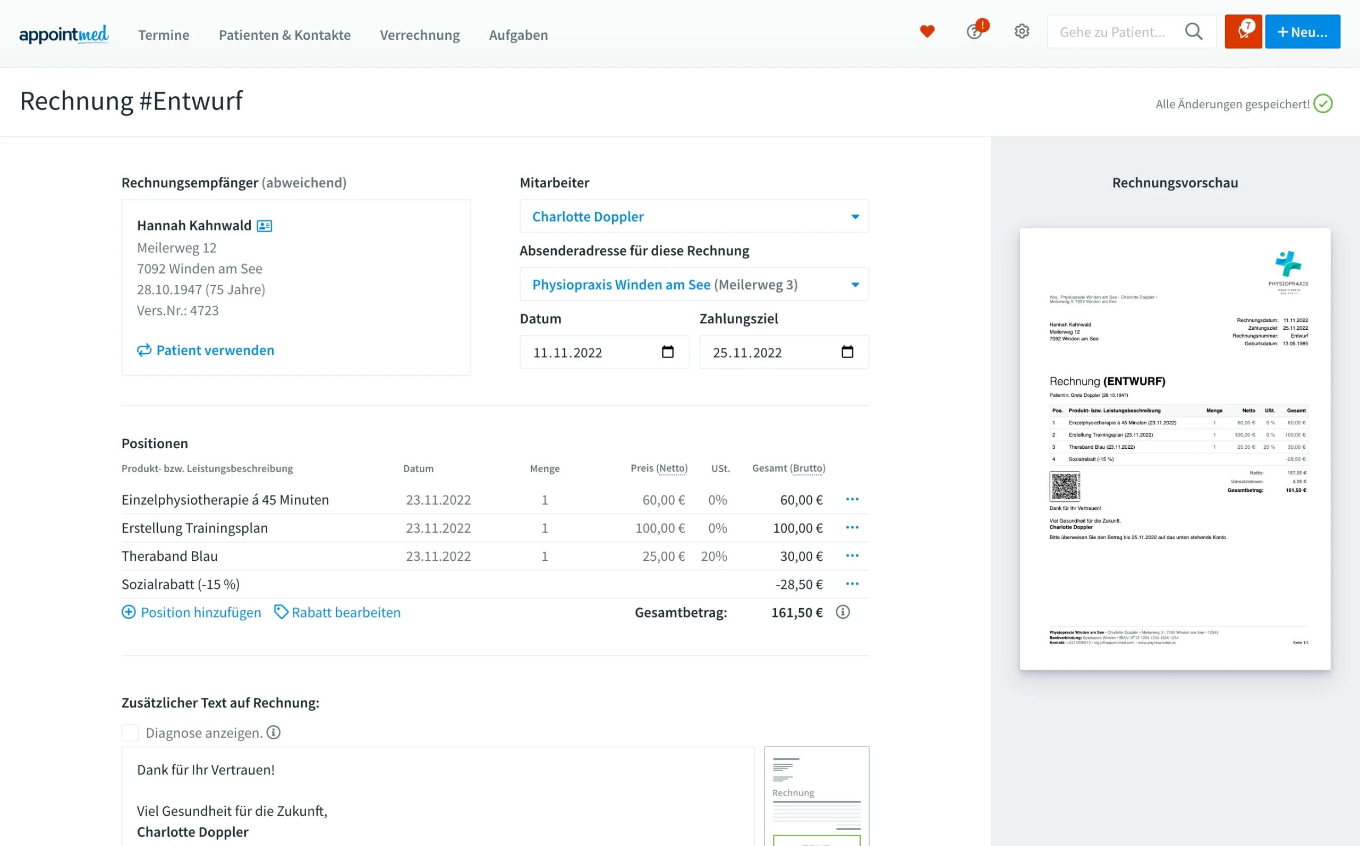Open the Verrechnung menu

(419, 35)
